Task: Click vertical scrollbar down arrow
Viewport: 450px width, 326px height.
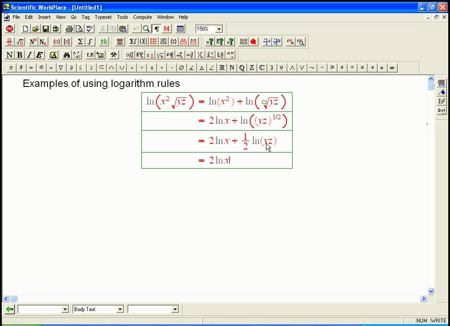Action: click(431, 291)
